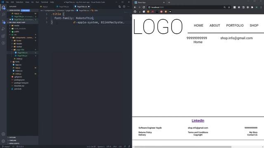Open the Manage gear in activity bar

pos(3,141)
